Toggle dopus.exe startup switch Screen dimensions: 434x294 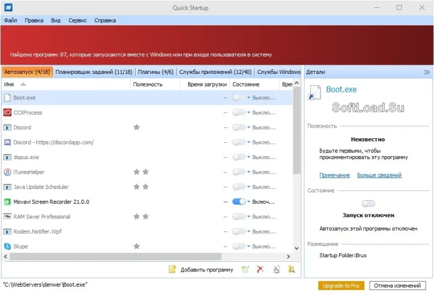[x=239, y=157]
